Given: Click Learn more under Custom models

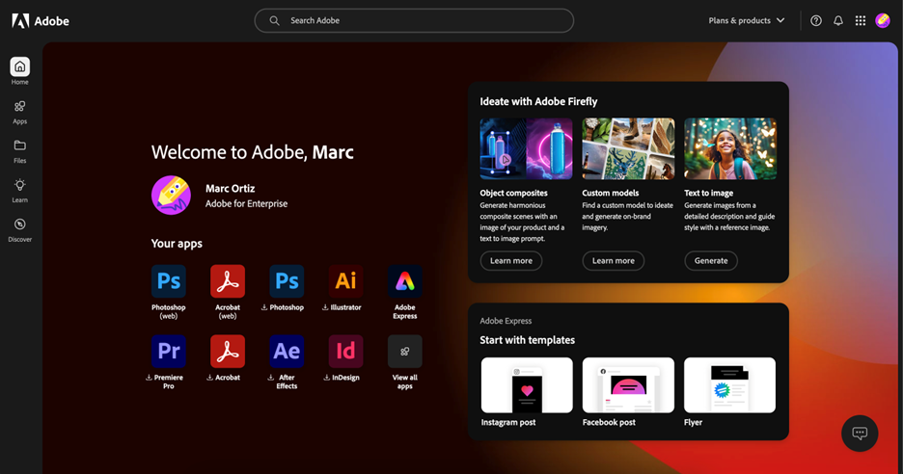Looking at the screenshot, I should pyautogui.click(x=614, y=260).
